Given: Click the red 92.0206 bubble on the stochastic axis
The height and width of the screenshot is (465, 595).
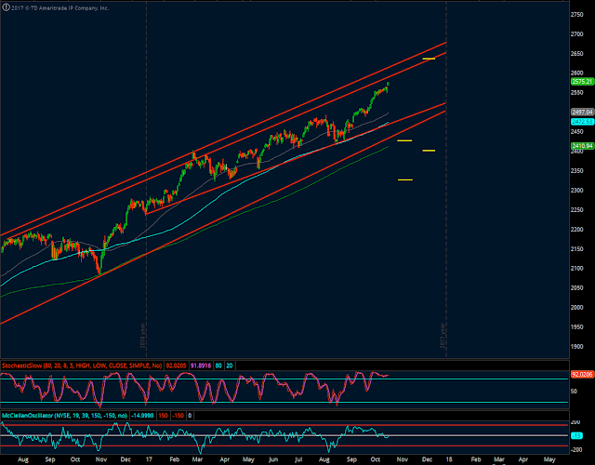Looking at the screenshot, I should (x=583, y=374).
